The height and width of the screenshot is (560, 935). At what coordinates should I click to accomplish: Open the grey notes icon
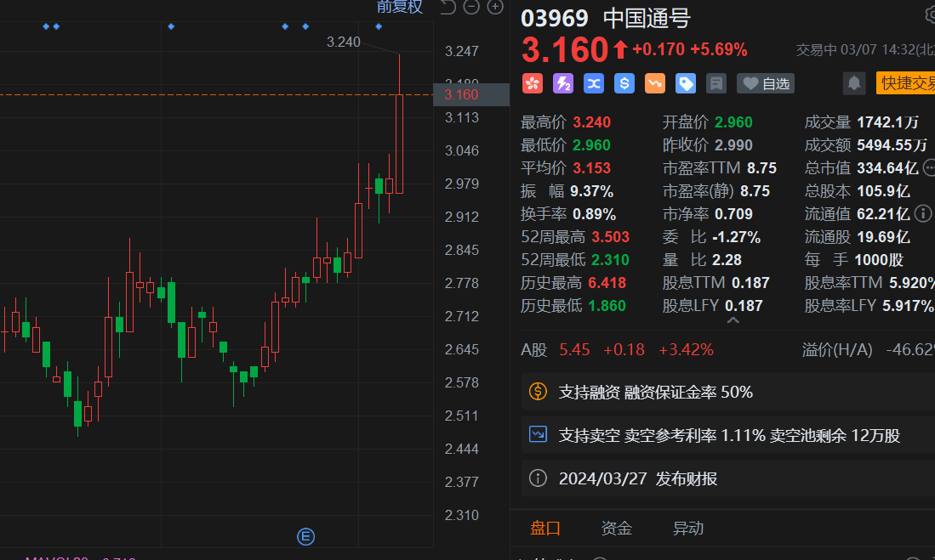click(x=716, y=84)
